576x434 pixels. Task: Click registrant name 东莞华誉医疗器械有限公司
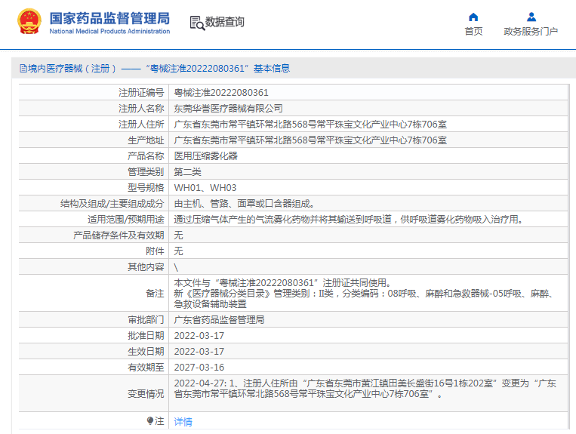click(229, 109)
